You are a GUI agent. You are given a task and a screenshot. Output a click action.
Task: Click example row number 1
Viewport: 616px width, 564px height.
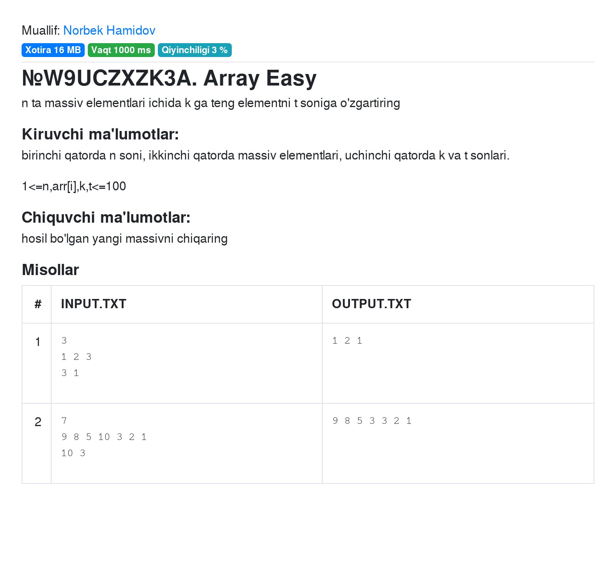click(x=37, y=342)
